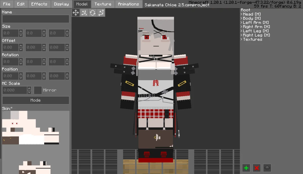Image resolution: width=303 pixels, height=174 pixels.
Task: Select the Textures label in the tree
Action: [x=253, y=39]
